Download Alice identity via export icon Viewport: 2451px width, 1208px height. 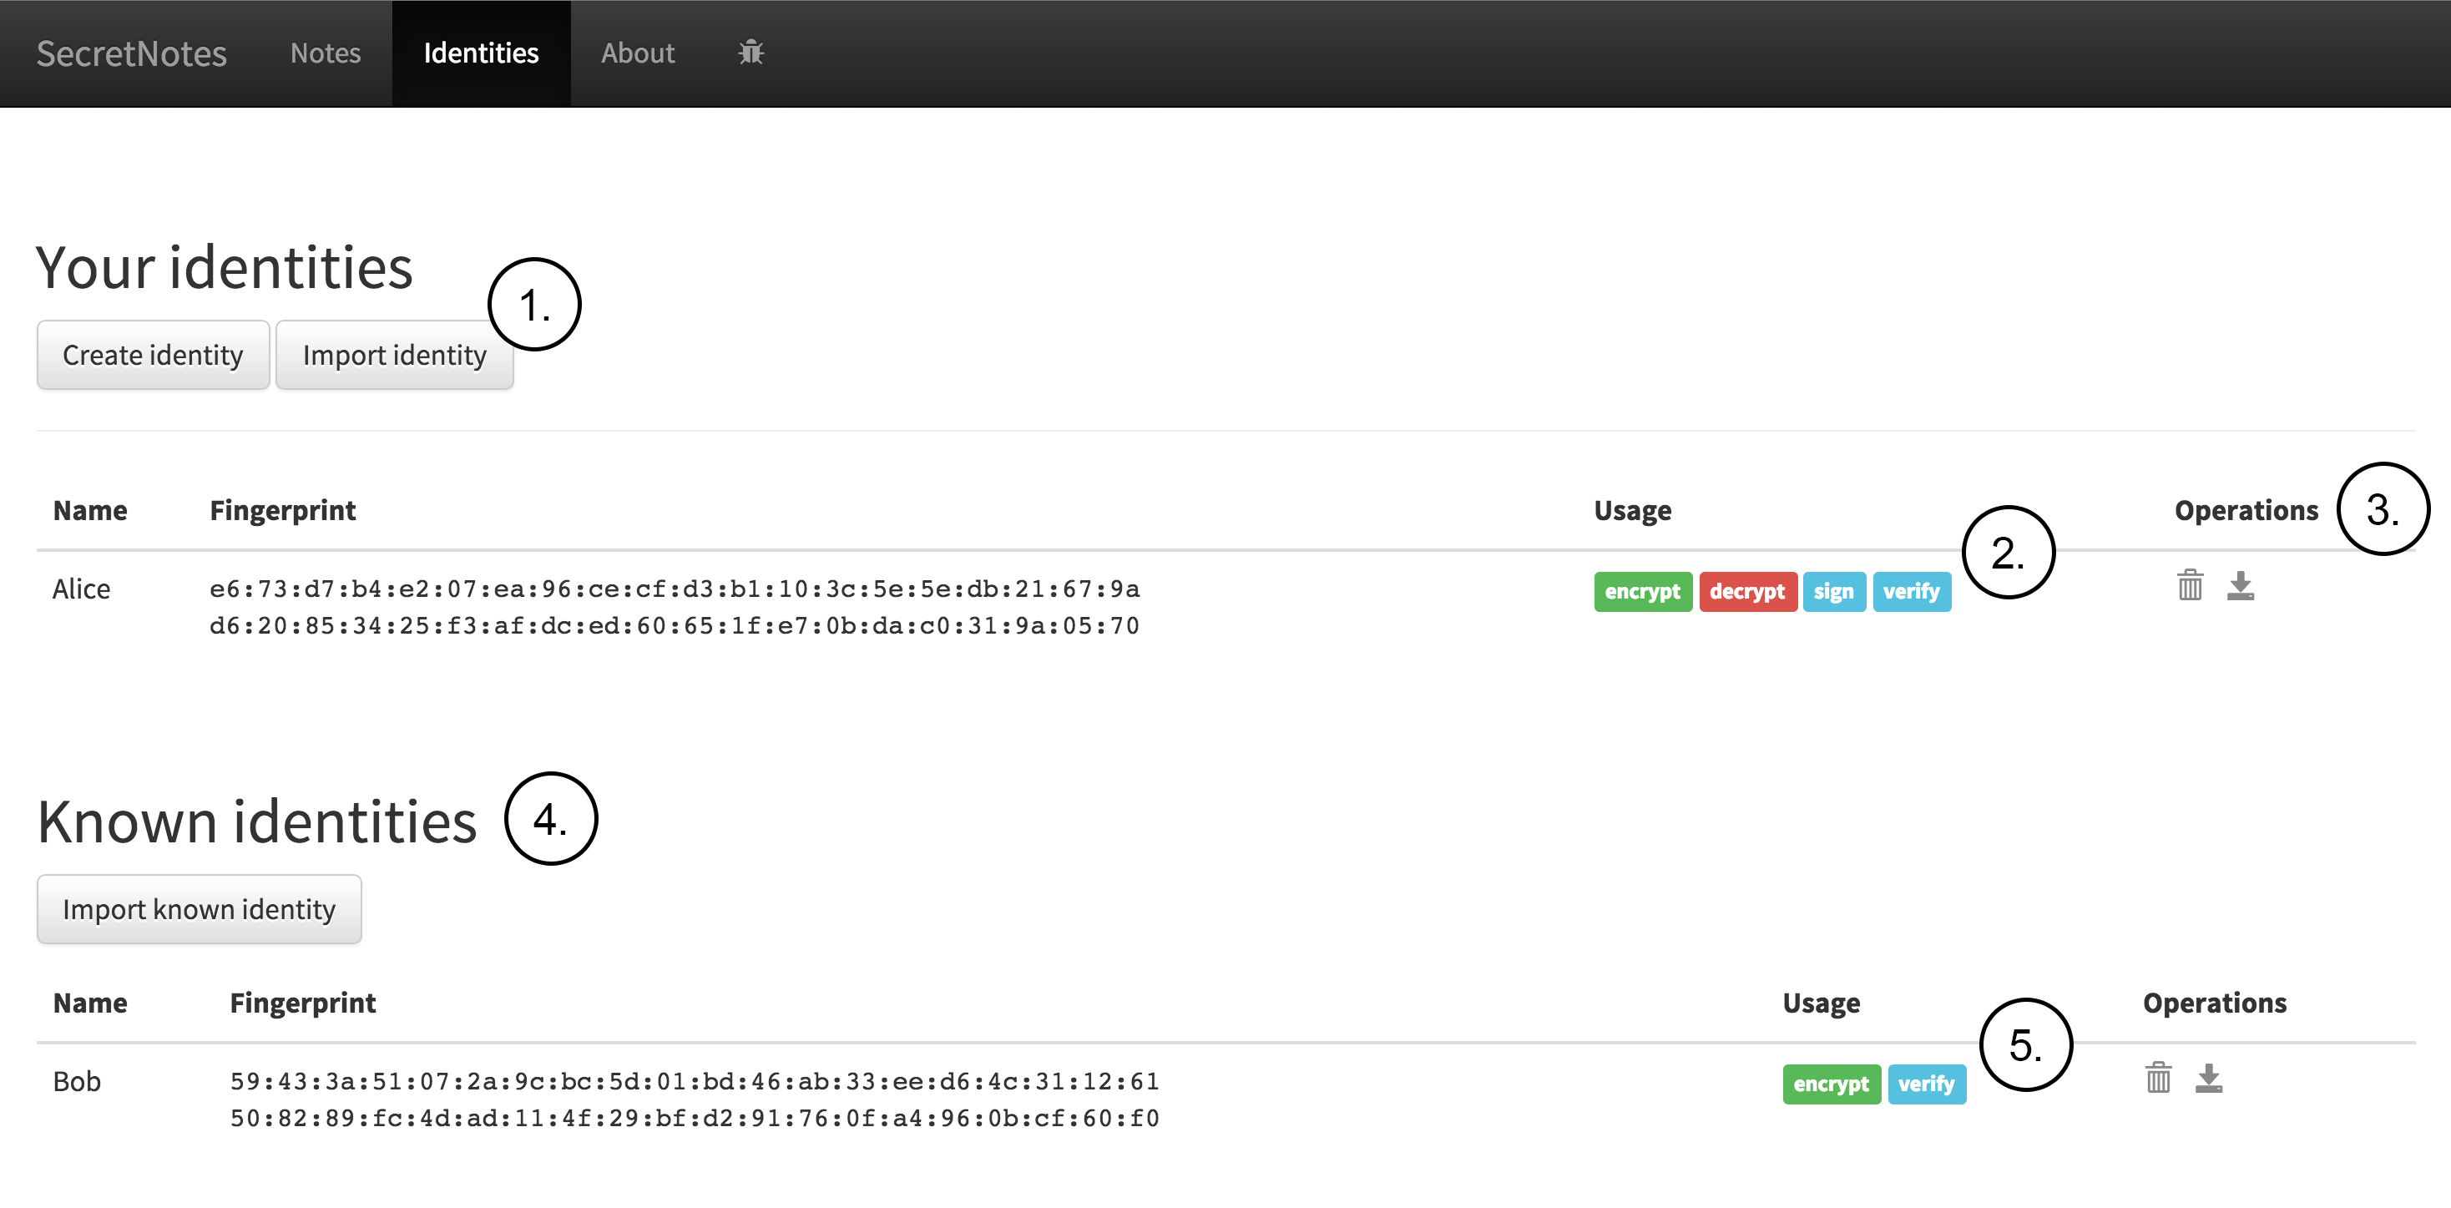point(2240,586)
